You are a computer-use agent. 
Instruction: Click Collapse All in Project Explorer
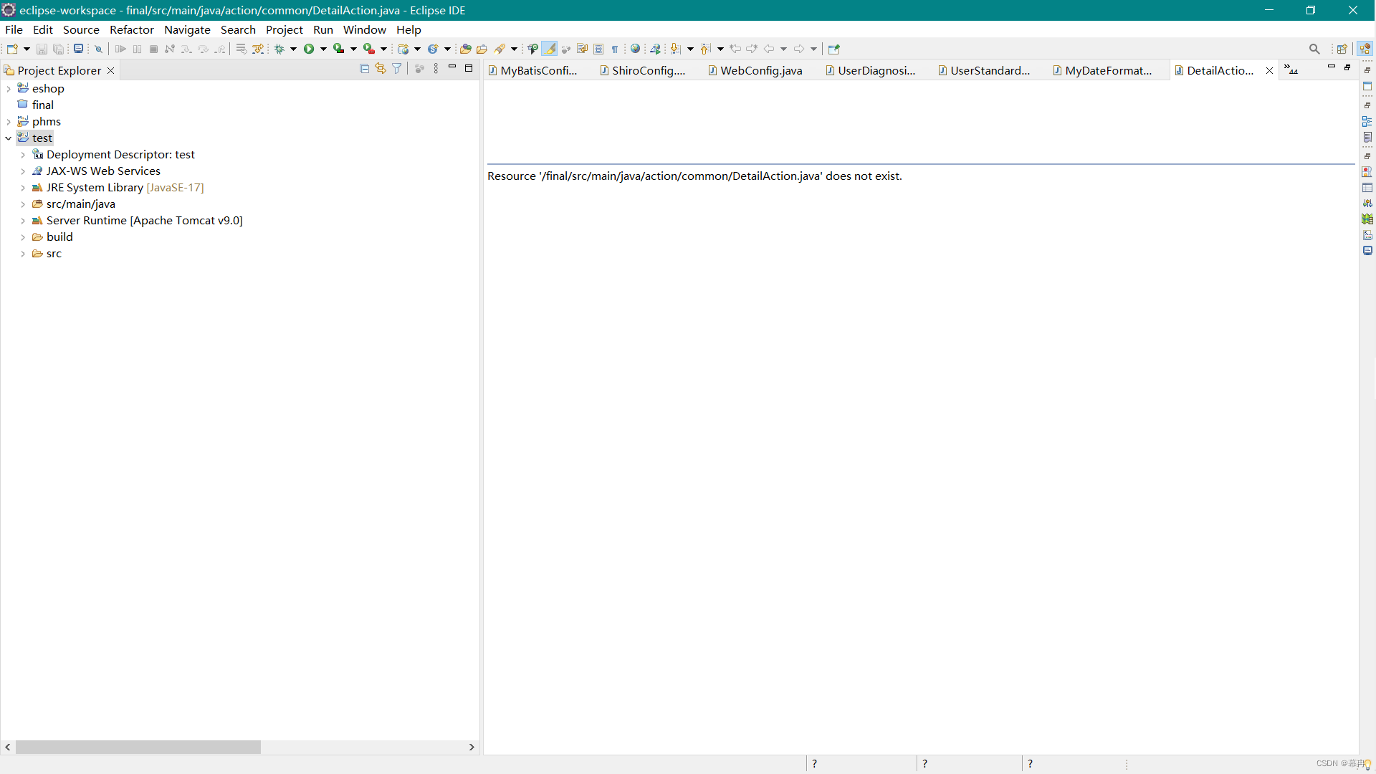(x=364, y=69)
